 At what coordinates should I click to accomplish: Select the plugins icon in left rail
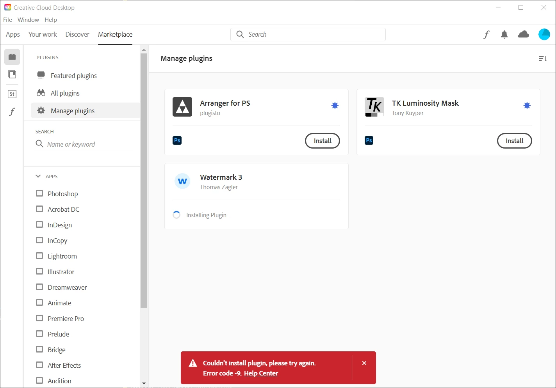click(x=12, y=57)
